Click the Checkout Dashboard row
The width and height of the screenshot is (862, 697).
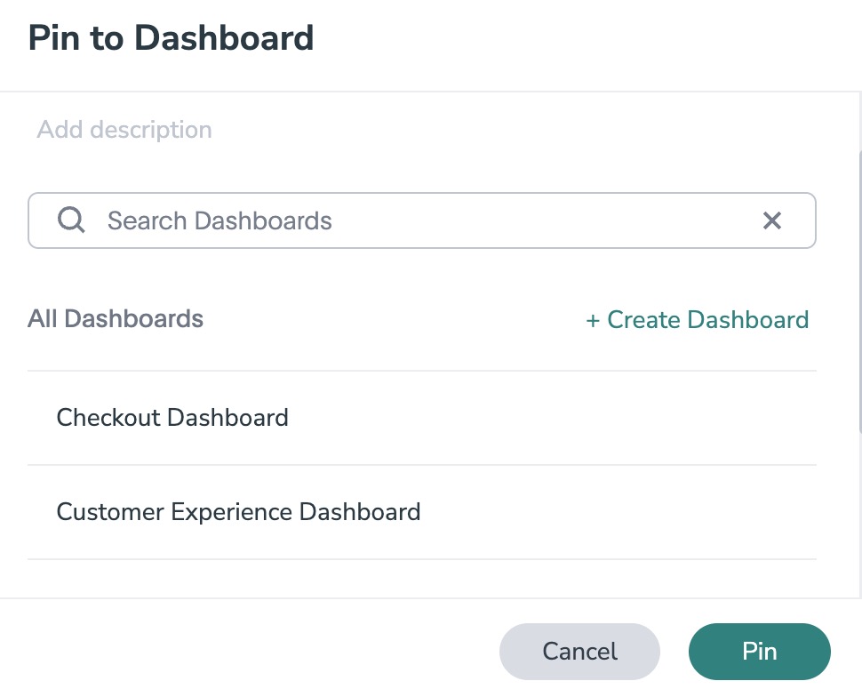[421, 418]
